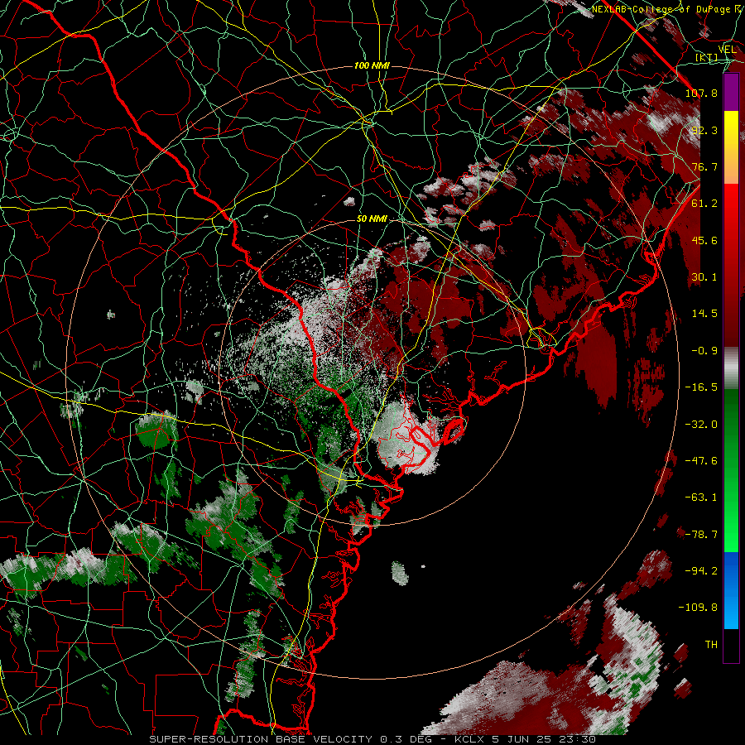This screenshot has width=745, height=745.
Task: Click the -109.8 value on velocity scale
Action: click(x=698, y=608)
